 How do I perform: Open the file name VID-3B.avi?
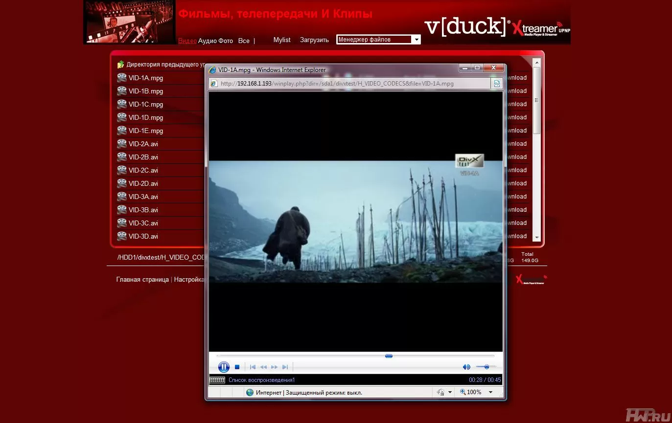coord(143,210)
